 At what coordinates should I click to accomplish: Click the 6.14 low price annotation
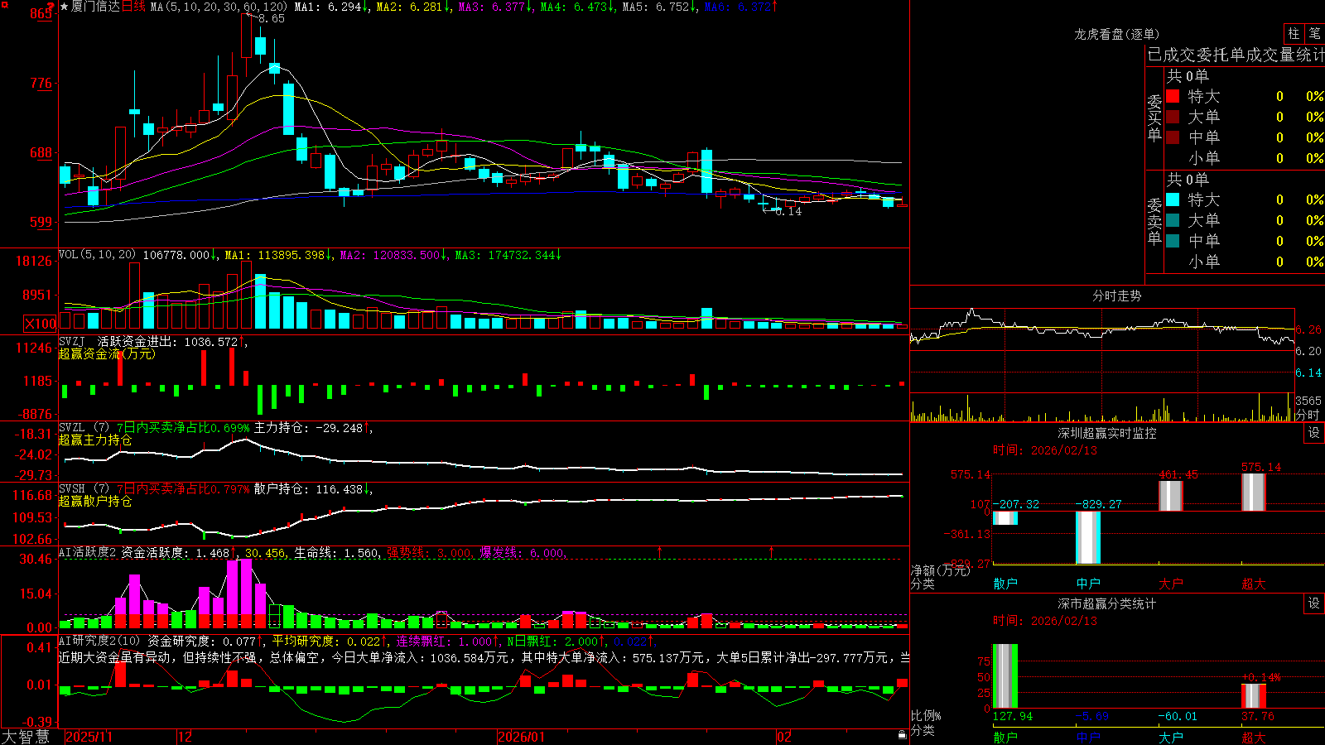[x=788, y=211]
